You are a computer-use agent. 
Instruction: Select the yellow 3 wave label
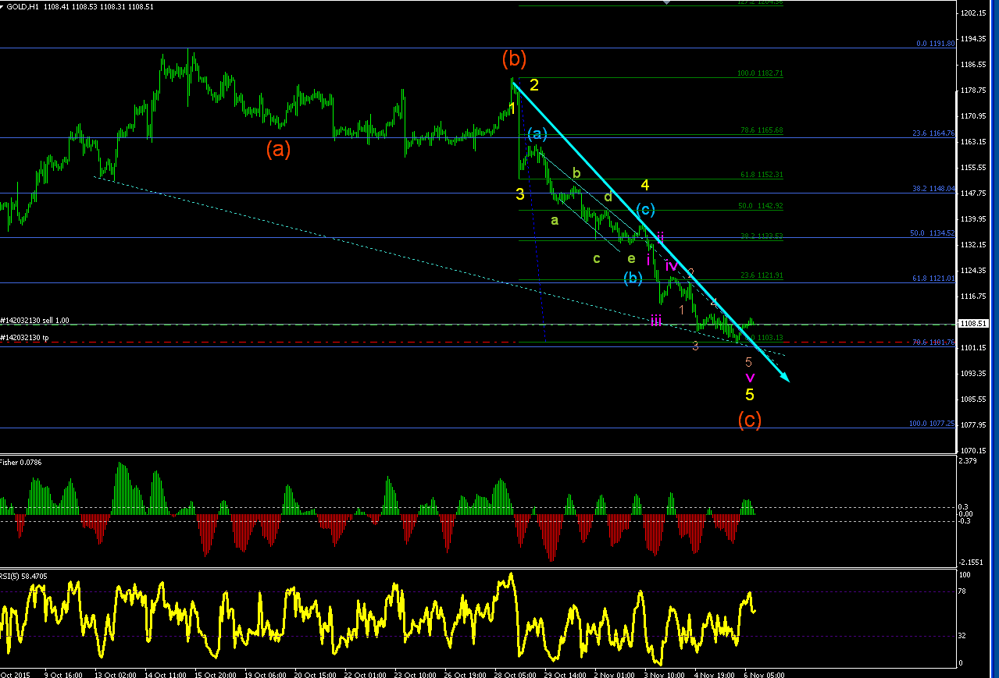click(520, 194)
